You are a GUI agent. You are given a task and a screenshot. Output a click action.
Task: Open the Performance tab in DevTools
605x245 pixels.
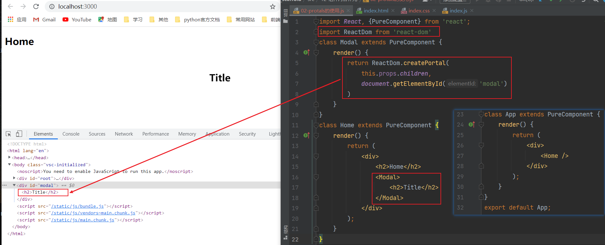[156, 134]
